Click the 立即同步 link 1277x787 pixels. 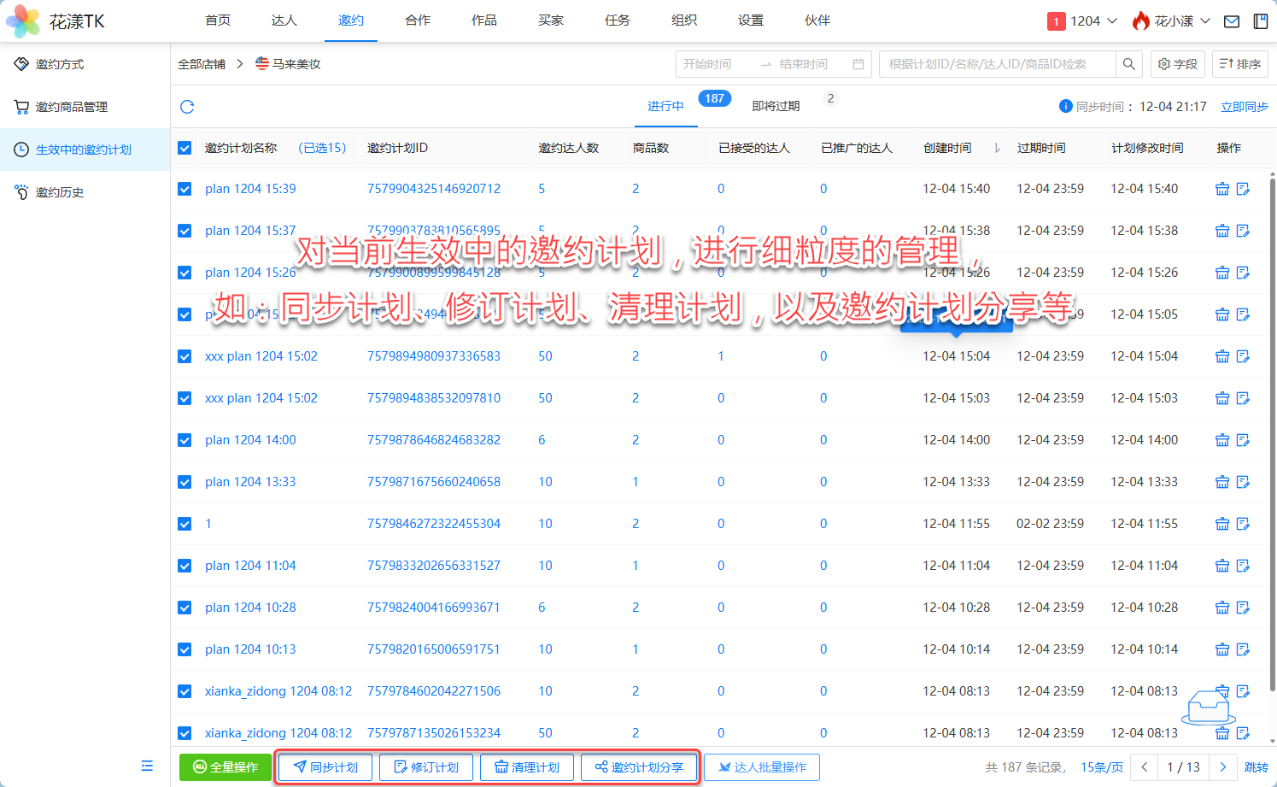click(x=1244, y=107)
